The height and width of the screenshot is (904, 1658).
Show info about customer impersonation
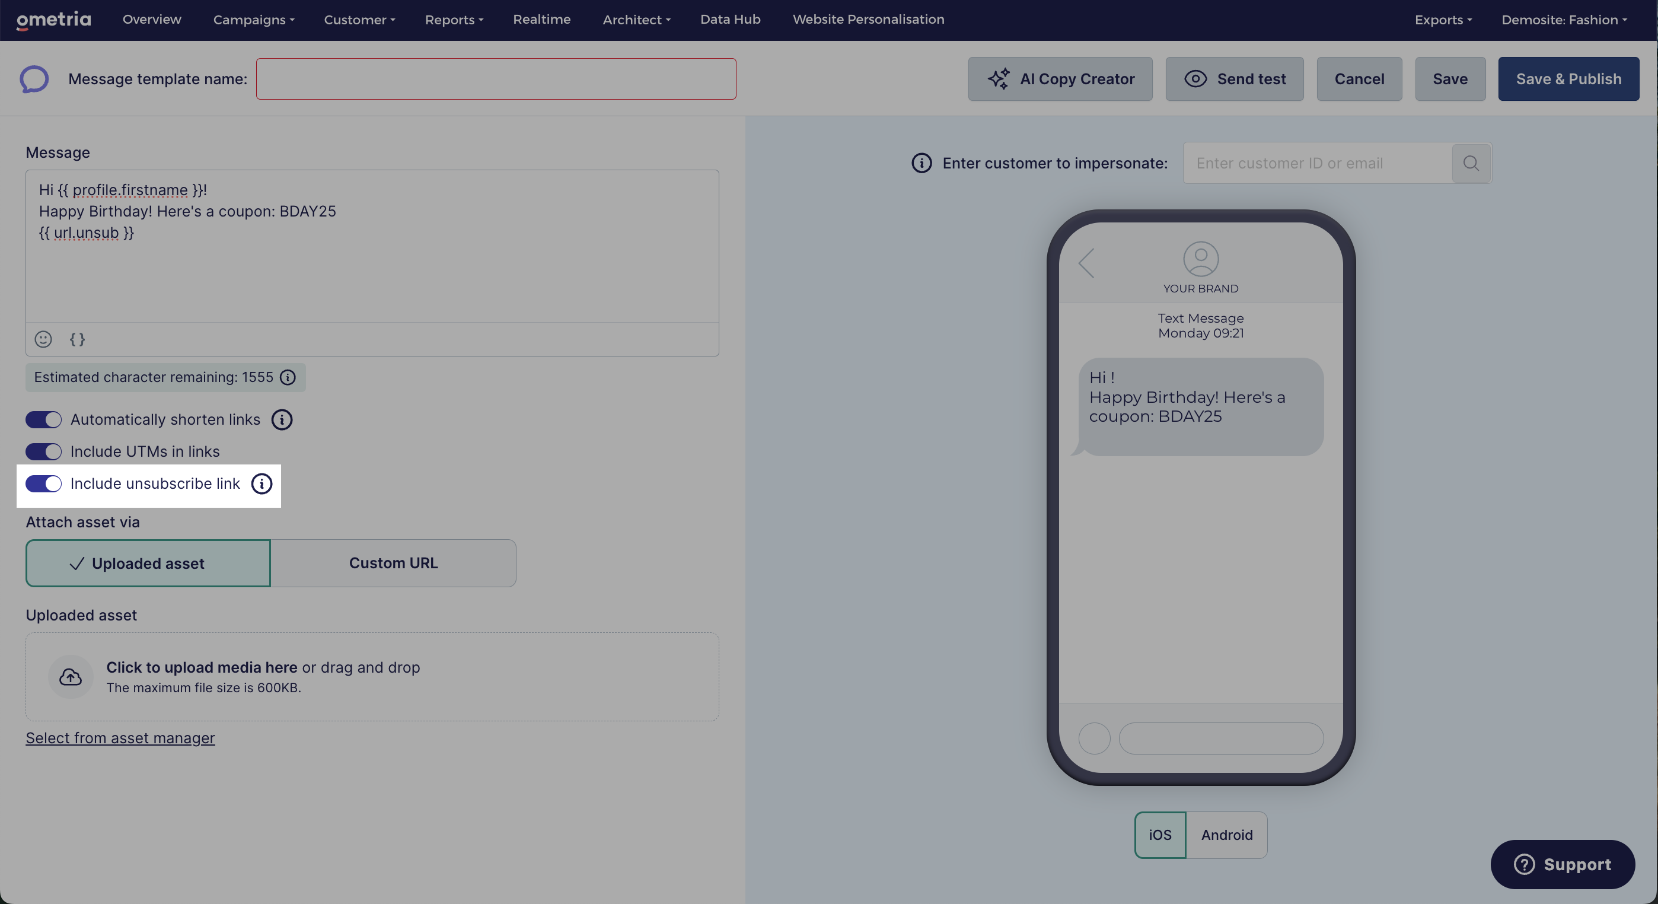922,164
